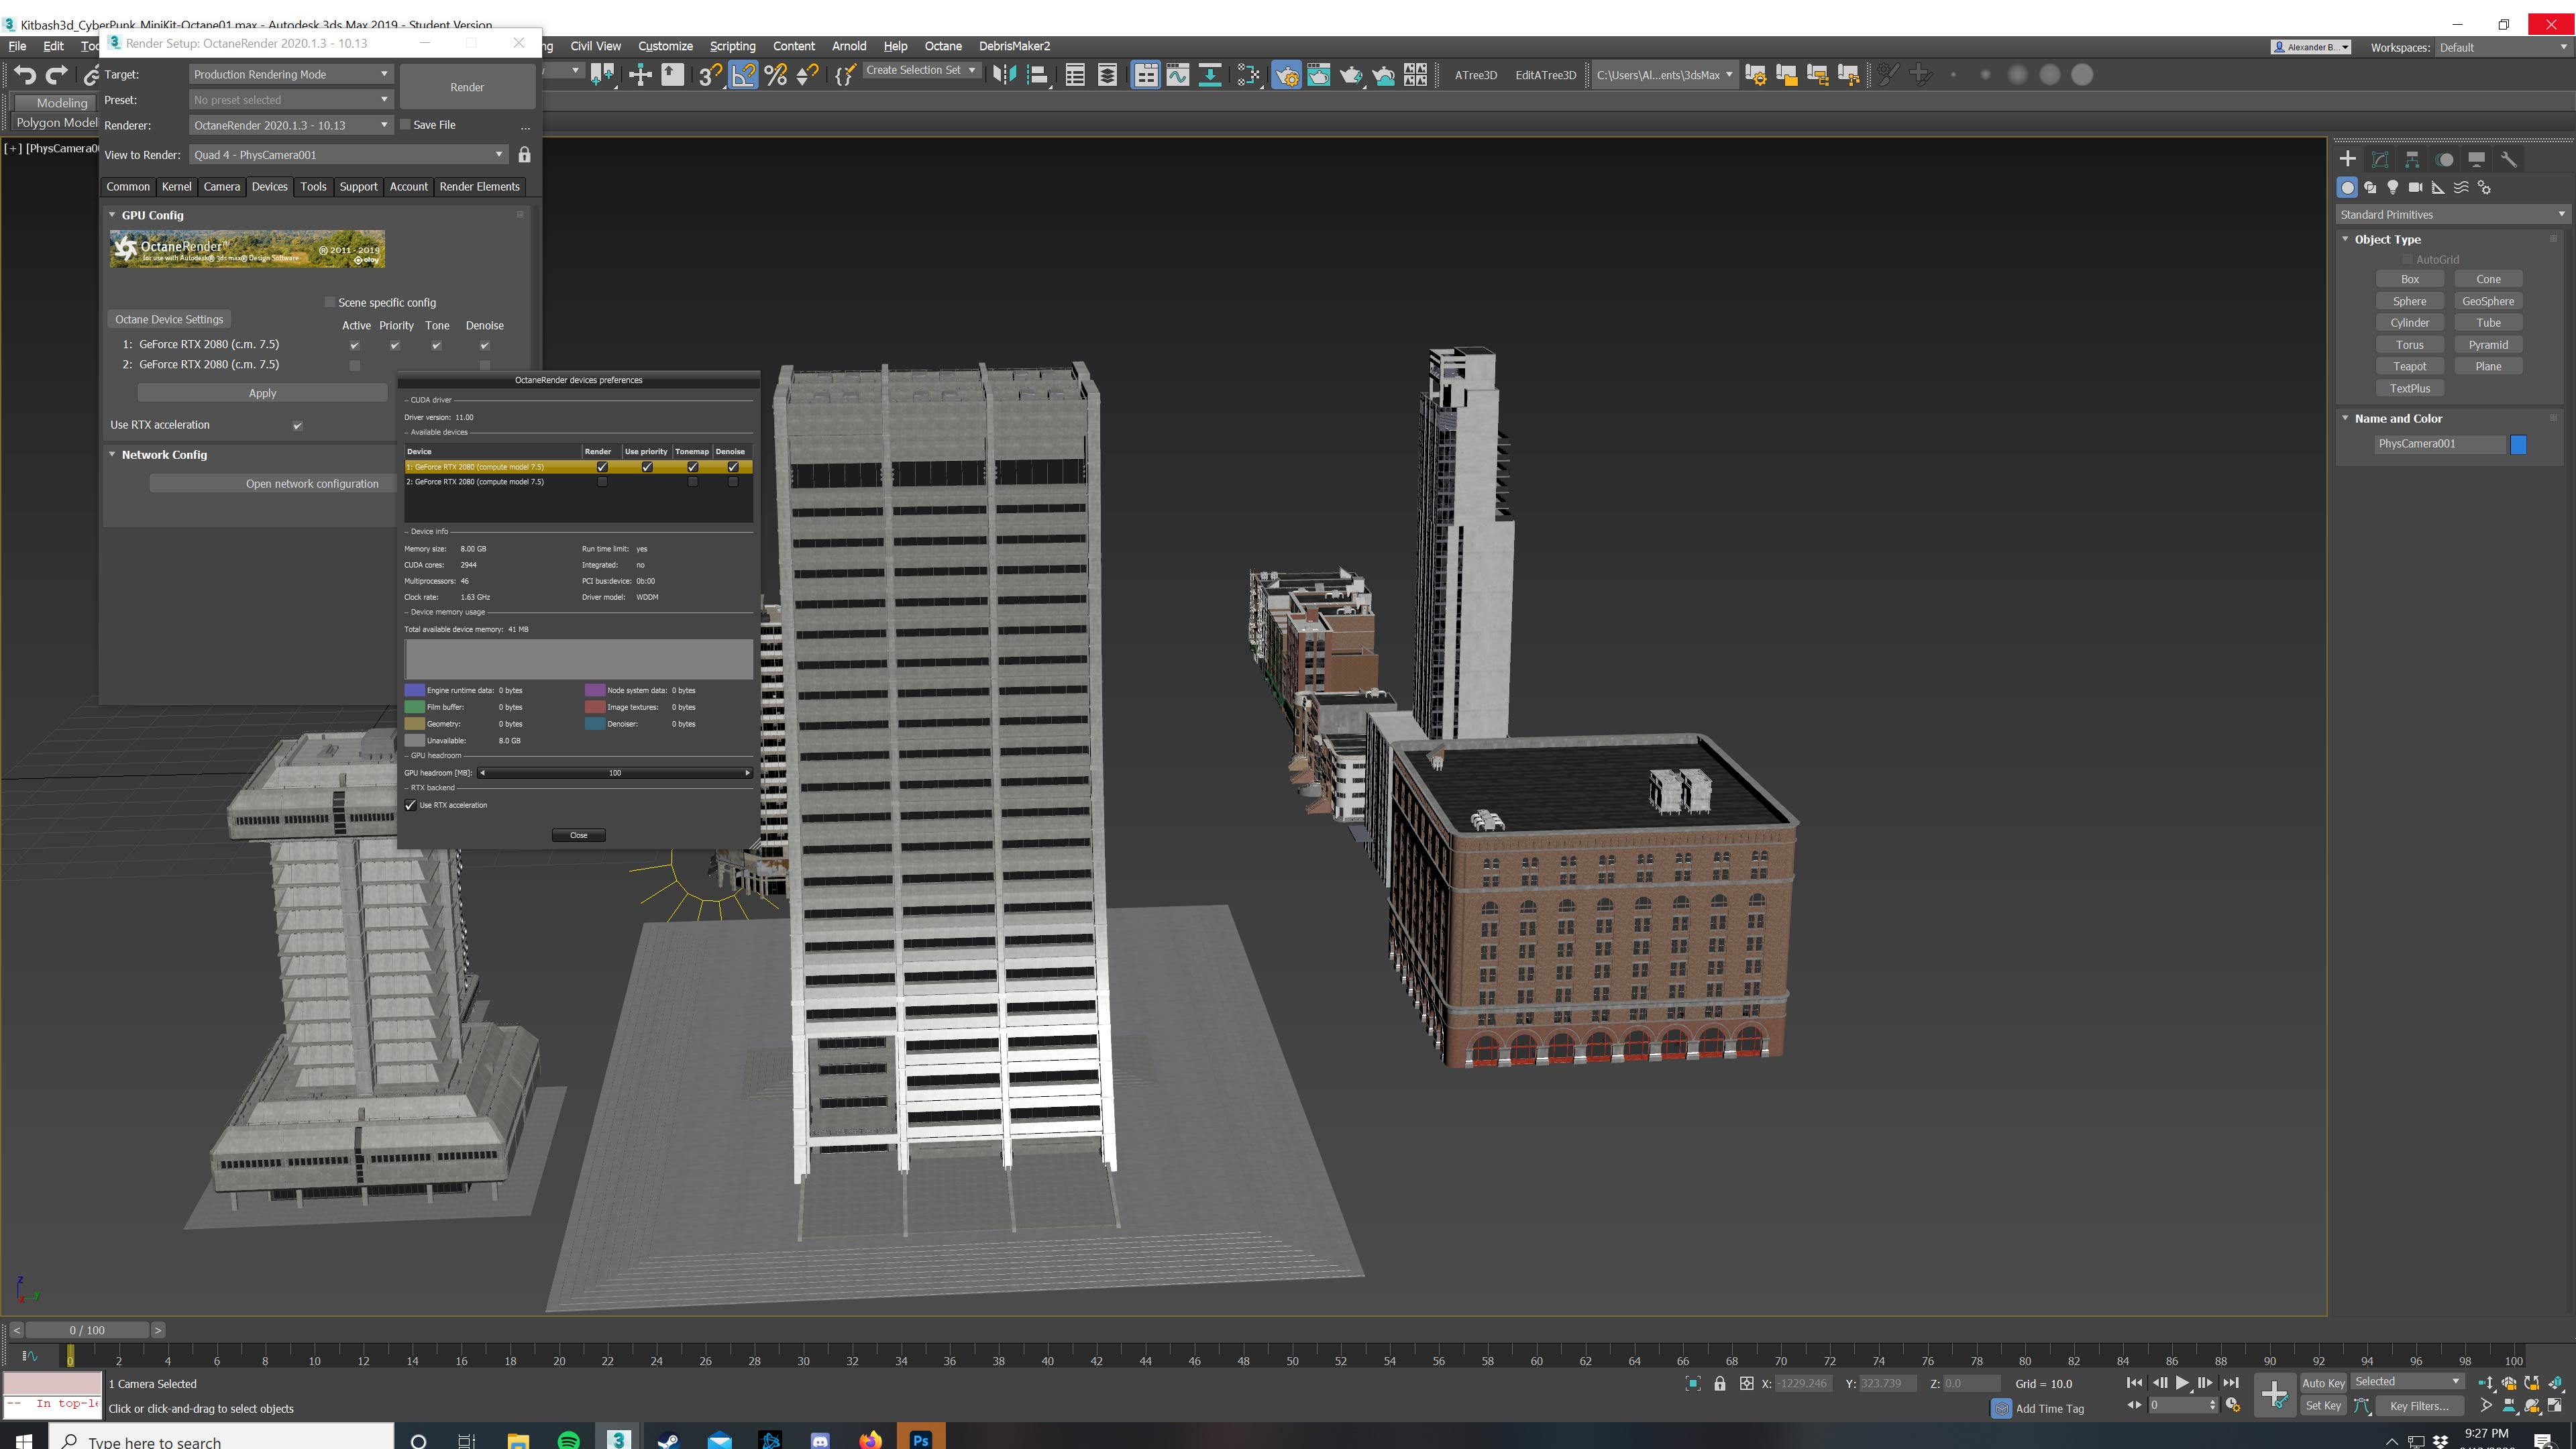Click the Play Animation button
This screenshot has width=2576, height=1449.
[2182, 1382]
